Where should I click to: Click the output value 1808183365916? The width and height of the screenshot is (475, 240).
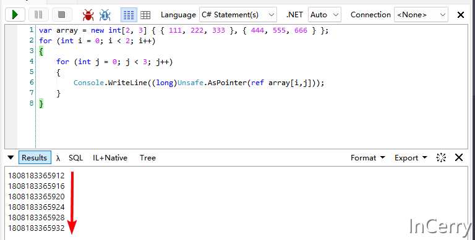[x=36, y=186]
